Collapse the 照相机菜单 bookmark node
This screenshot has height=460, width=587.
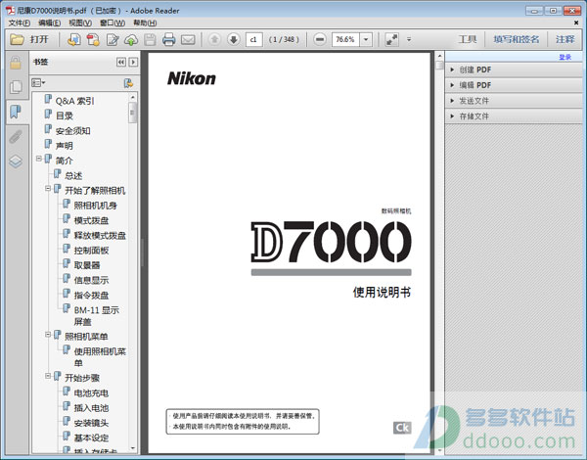(48, 334)
